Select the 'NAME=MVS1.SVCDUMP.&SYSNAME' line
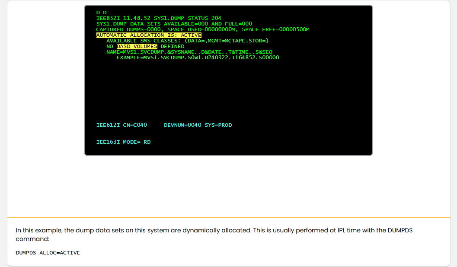The image size is (457, 267). (x=189, y=52)
